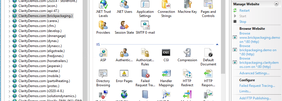The height and width of the screenshot is (101, 282).
Task: Open Pages and Controls feature
Action: pyautogui.click(x=208, y=9)
